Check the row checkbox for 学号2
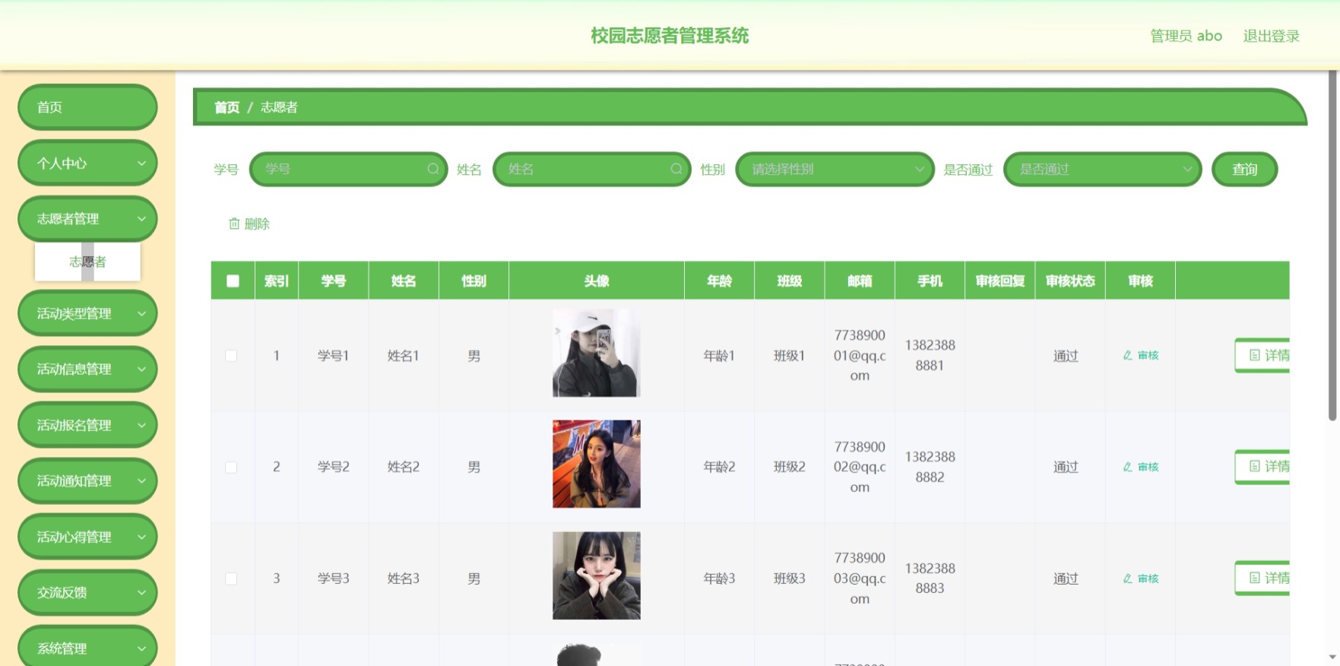Screen dimensions: 1340x666 [x=231, y=467]
